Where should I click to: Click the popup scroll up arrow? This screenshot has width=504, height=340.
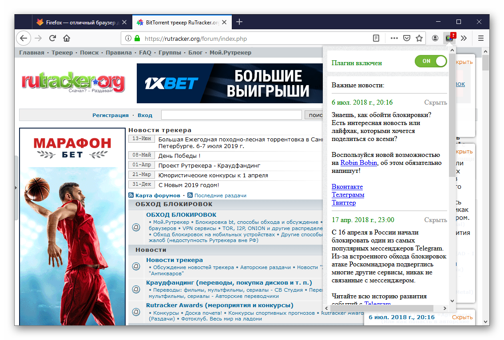coord(452,50)
